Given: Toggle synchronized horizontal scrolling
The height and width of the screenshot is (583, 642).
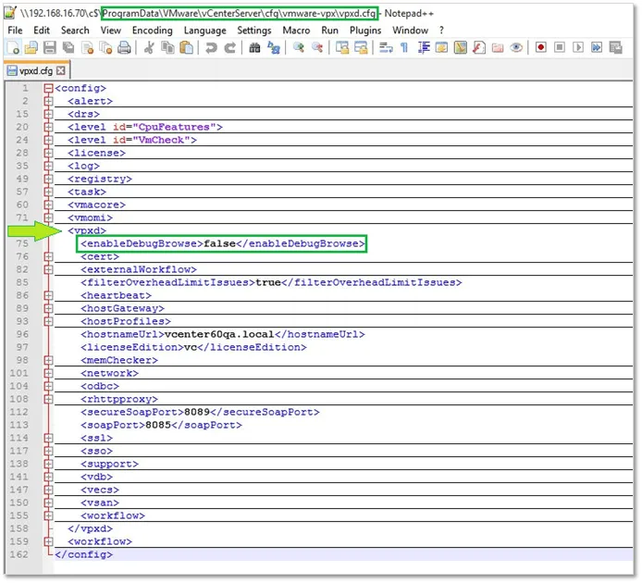Looking at the screenshot, I should click(361, 48).
